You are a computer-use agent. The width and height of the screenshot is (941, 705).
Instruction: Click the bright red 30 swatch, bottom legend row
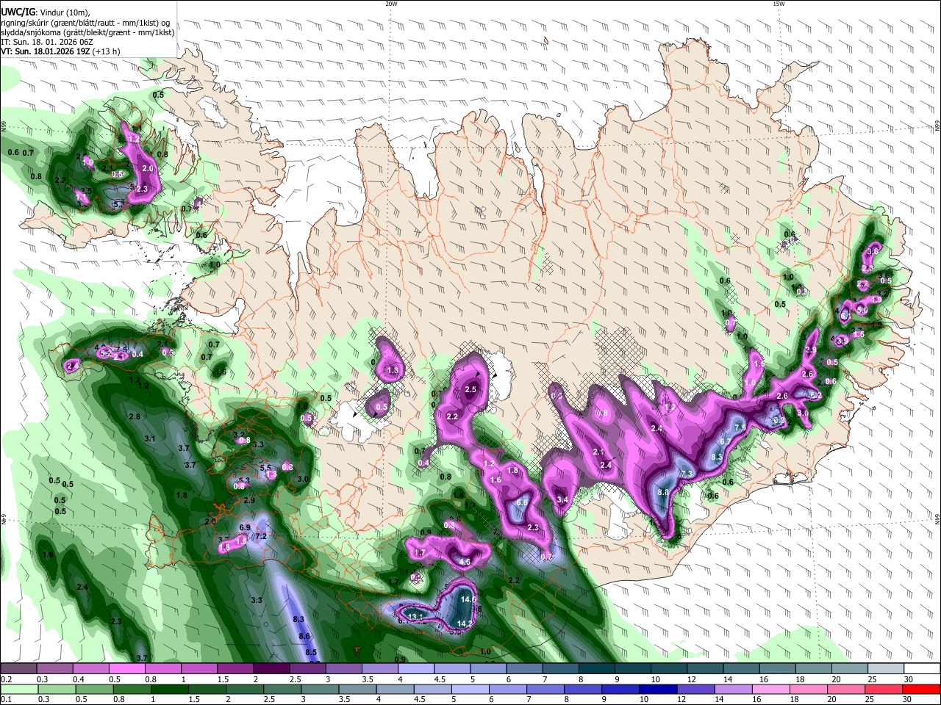(922, 689)
